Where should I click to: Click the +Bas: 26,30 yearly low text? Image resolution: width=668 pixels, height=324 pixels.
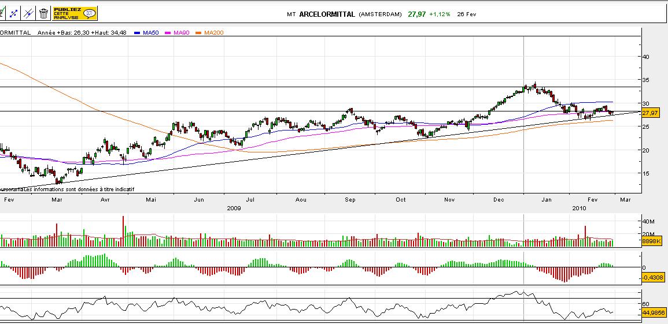coord(75,33)
